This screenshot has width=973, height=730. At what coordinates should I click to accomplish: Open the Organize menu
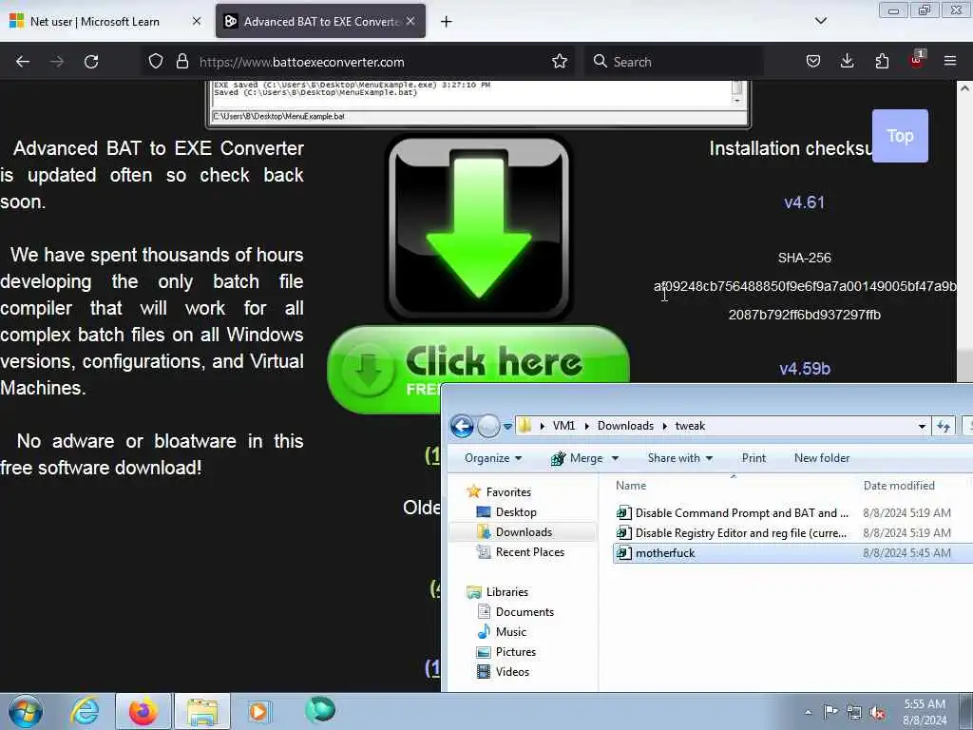493,458
